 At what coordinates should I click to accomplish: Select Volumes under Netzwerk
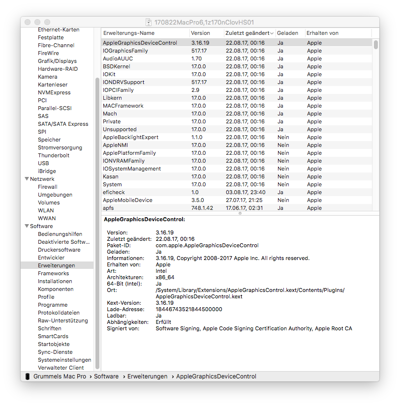pos(49,203)
